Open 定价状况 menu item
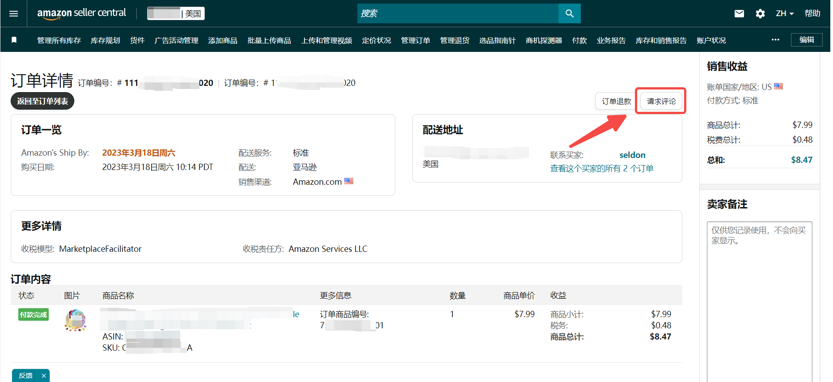This screenshot has height=382, width=833. click(376, 40)
